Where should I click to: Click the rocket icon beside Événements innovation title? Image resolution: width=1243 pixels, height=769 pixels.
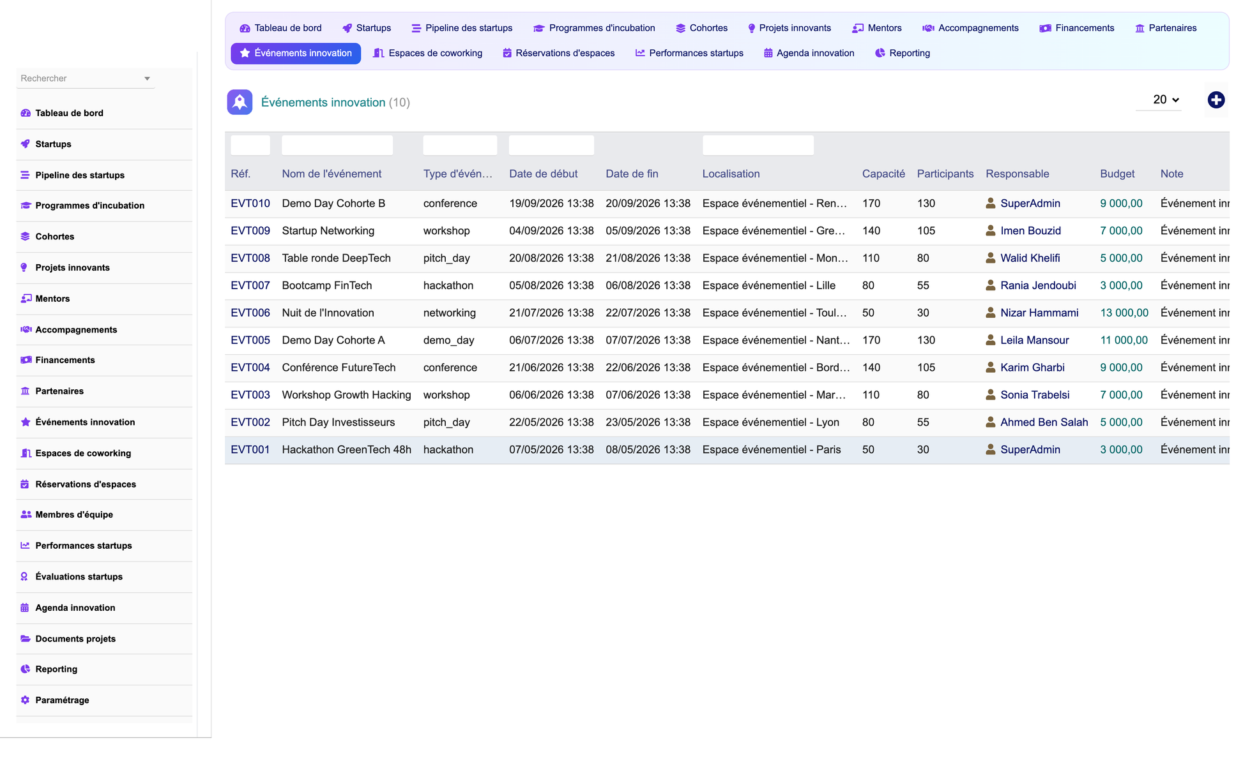tap(240, 102)
